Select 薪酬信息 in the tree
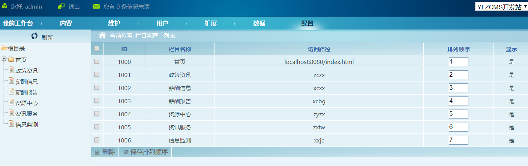The height and width of the screenshot is (166, 528). (27, 82)
